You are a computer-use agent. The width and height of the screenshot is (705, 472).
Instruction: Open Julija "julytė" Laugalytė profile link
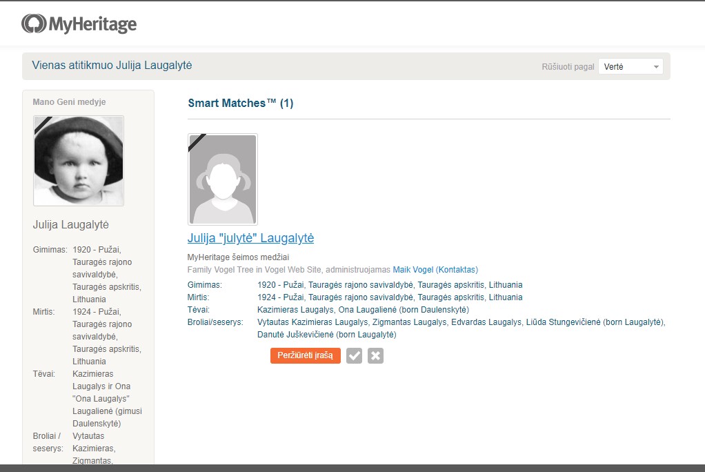point(250,238)
